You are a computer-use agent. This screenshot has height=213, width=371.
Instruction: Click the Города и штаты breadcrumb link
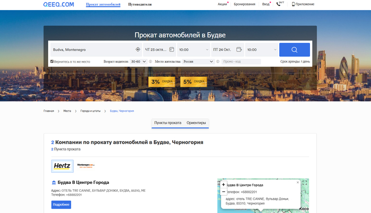[x=92, y=111]
